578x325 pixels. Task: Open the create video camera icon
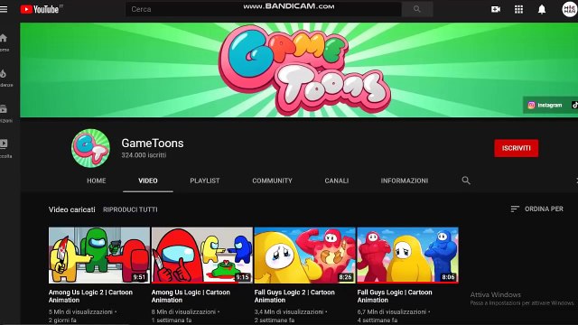point(496,9)
